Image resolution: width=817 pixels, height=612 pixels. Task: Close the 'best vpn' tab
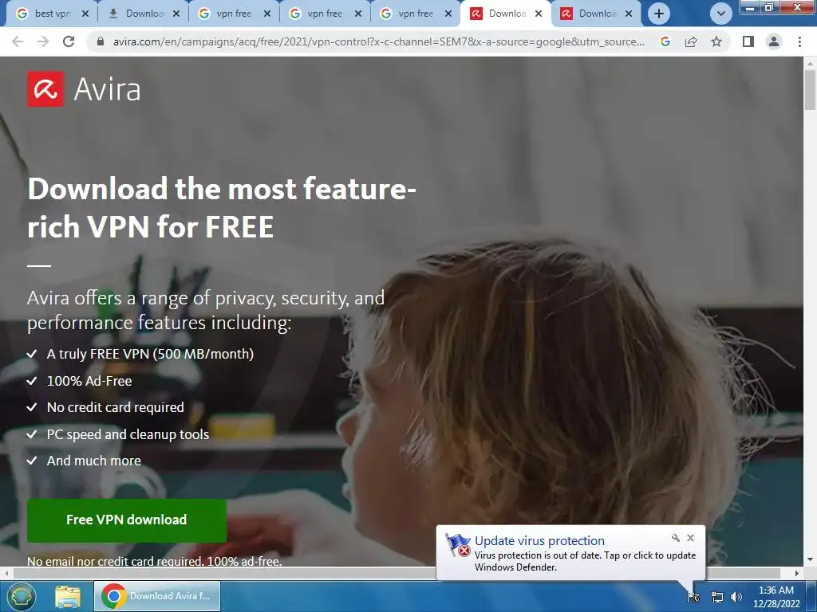[x=85, y=14]
